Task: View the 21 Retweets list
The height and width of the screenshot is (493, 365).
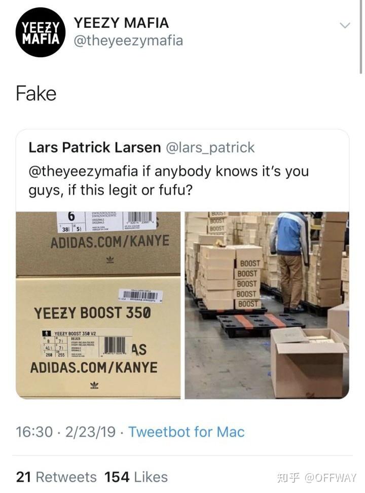Action: pos(56,477)
